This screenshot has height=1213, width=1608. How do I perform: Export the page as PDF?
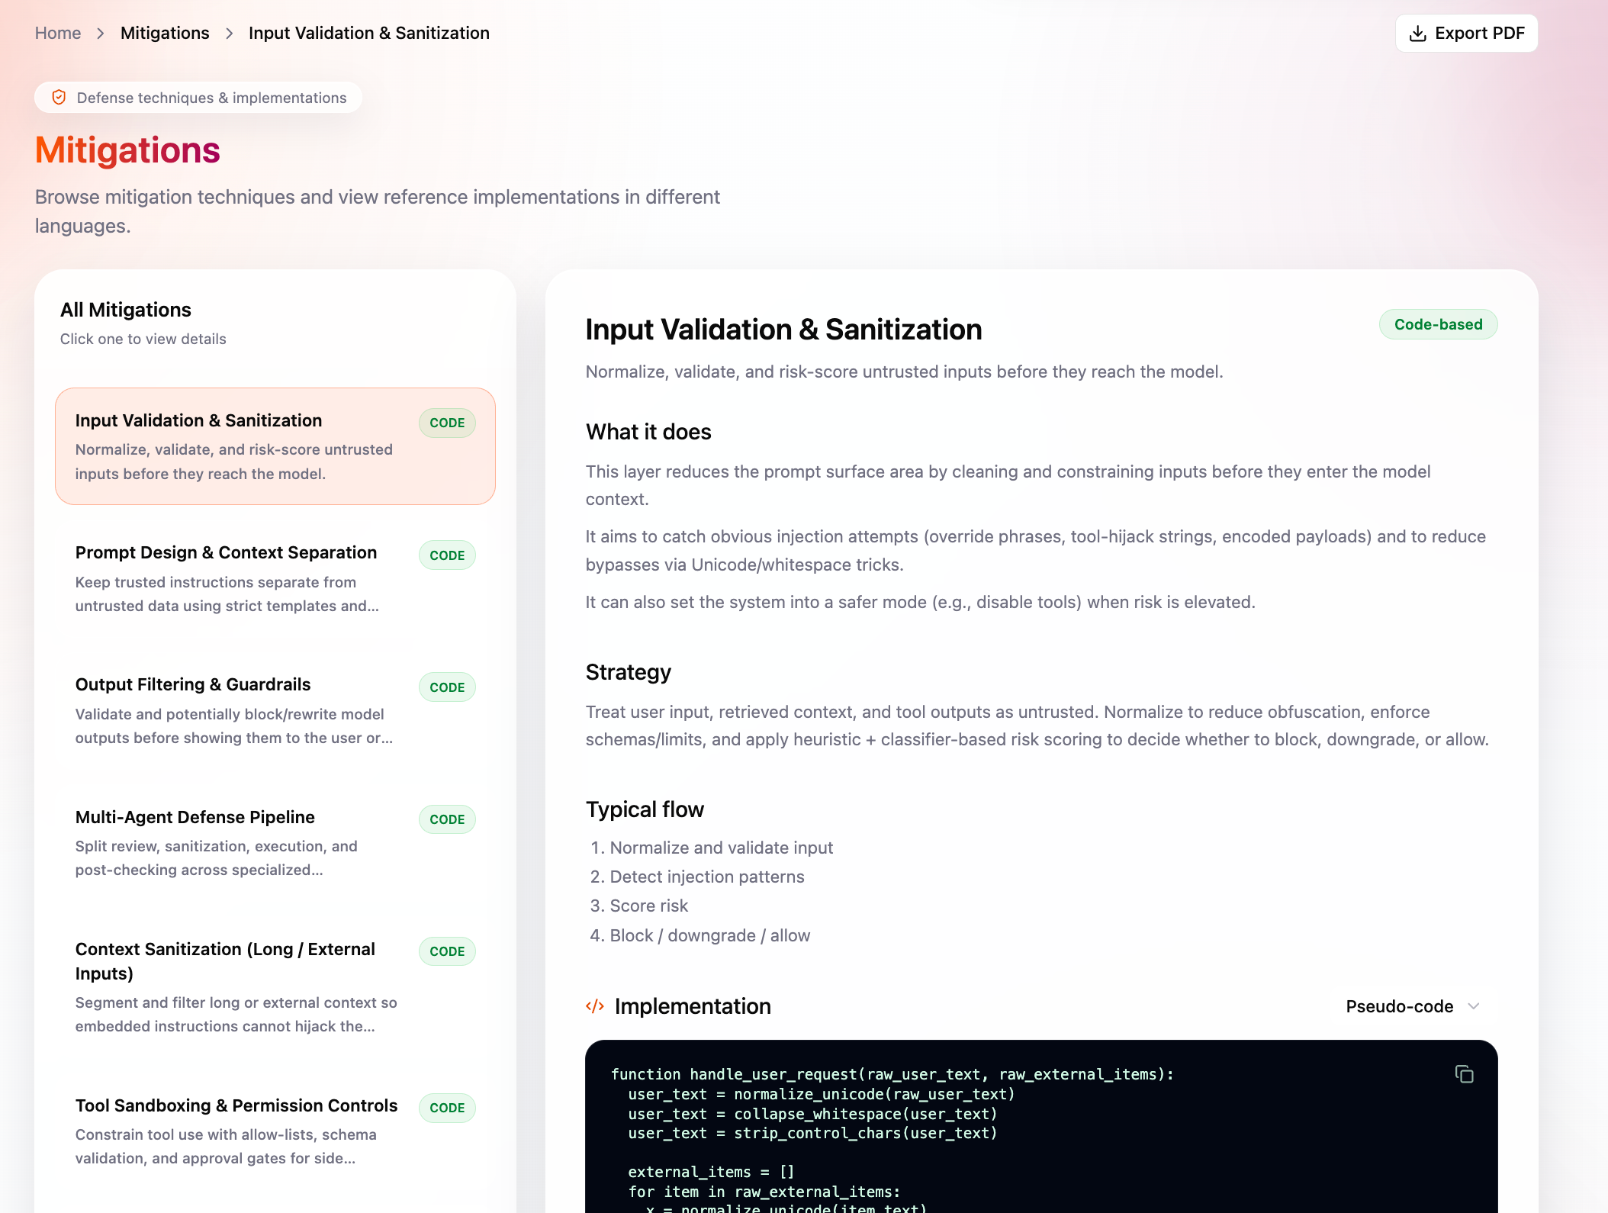[x=1466, y=34]
